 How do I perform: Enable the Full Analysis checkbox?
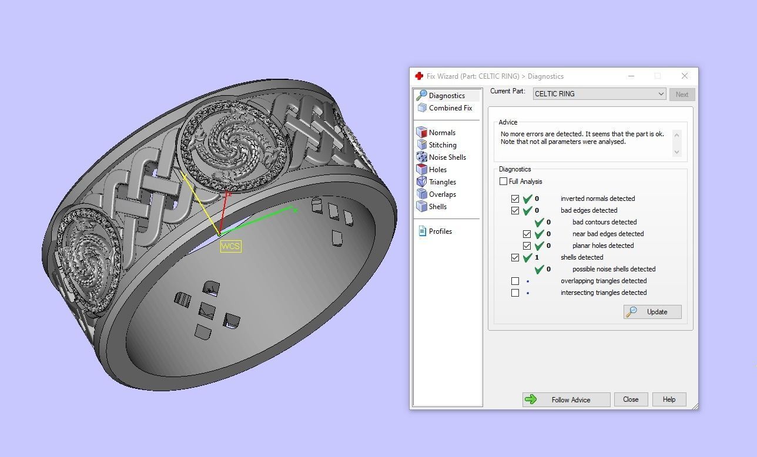(503, 182)
